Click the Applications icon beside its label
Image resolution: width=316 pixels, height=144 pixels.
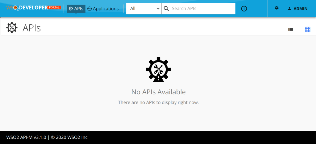89,9
